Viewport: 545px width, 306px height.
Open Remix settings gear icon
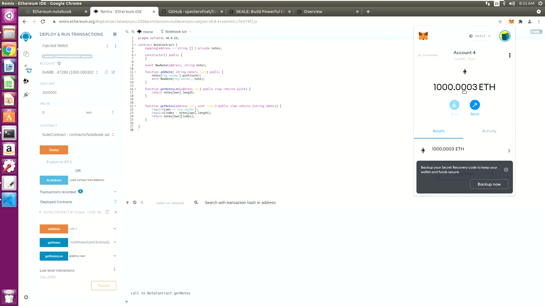pos(26,297)
